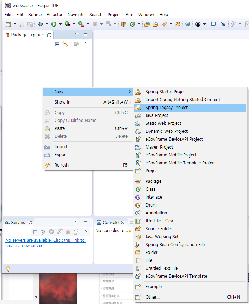The height and width of the screenshot is (304, 249).
Task: Click the lightbulb tip icon in status bar
Action: point(8,269)
